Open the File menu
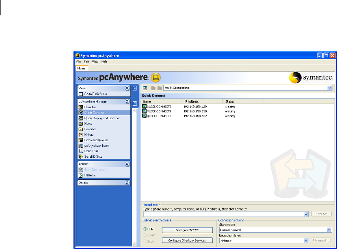Screen dimensions: 337x249 (x=78, y=62)
